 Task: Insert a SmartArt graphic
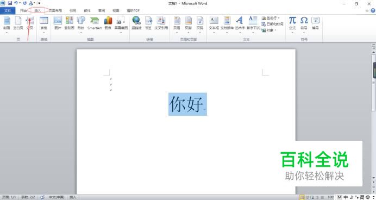[95, 23]
